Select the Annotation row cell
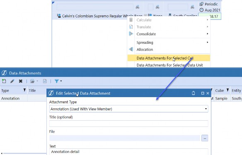242x155 pixels. coord(14,98)
